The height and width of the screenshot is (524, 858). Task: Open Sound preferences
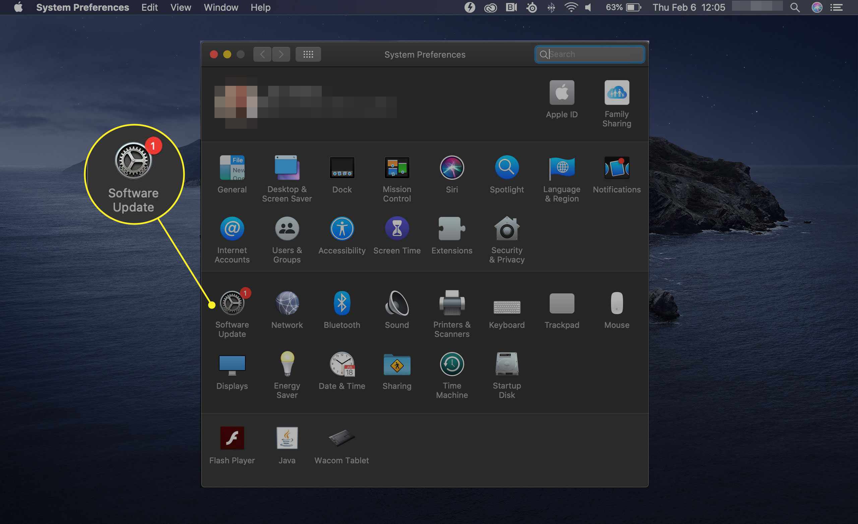click(397, 303)
